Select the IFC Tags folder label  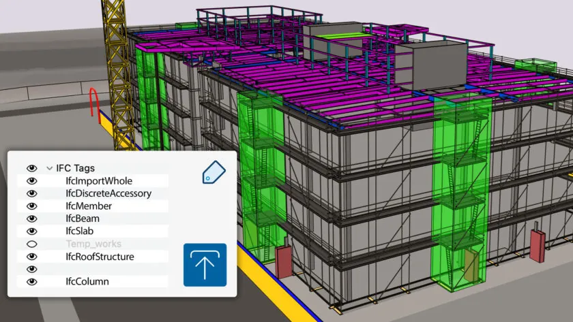click(x=75, y=168)
